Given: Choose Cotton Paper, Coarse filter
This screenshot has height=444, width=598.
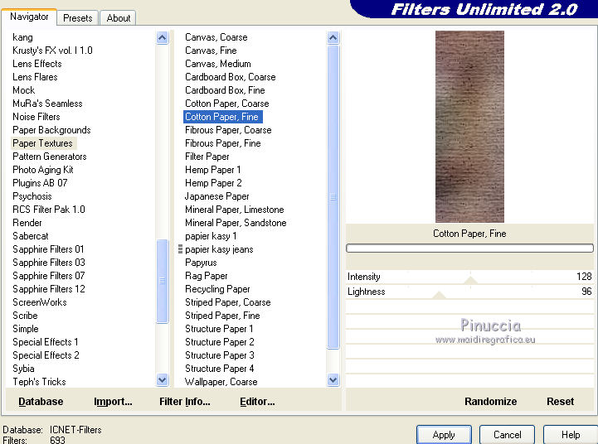Looking at the screenshot, I should pyautogui.click(x=227, y=104).
